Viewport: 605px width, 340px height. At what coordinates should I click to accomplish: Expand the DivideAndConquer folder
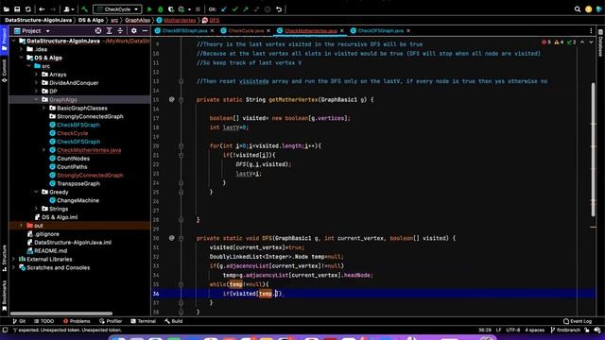point(36,83)
